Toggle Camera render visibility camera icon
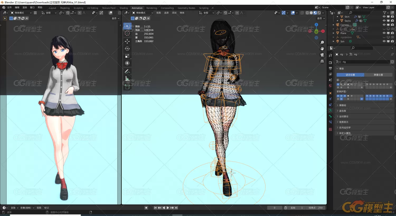The image size is (396, 216). (x=392, y=25)
